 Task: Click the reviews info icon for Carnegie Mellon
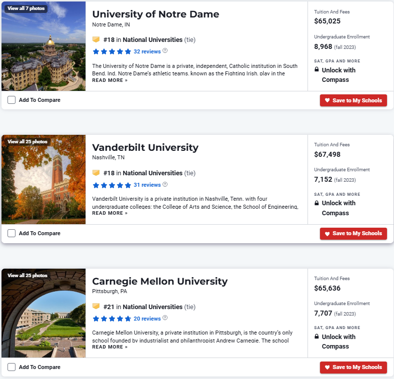click(x=165, y=318)
